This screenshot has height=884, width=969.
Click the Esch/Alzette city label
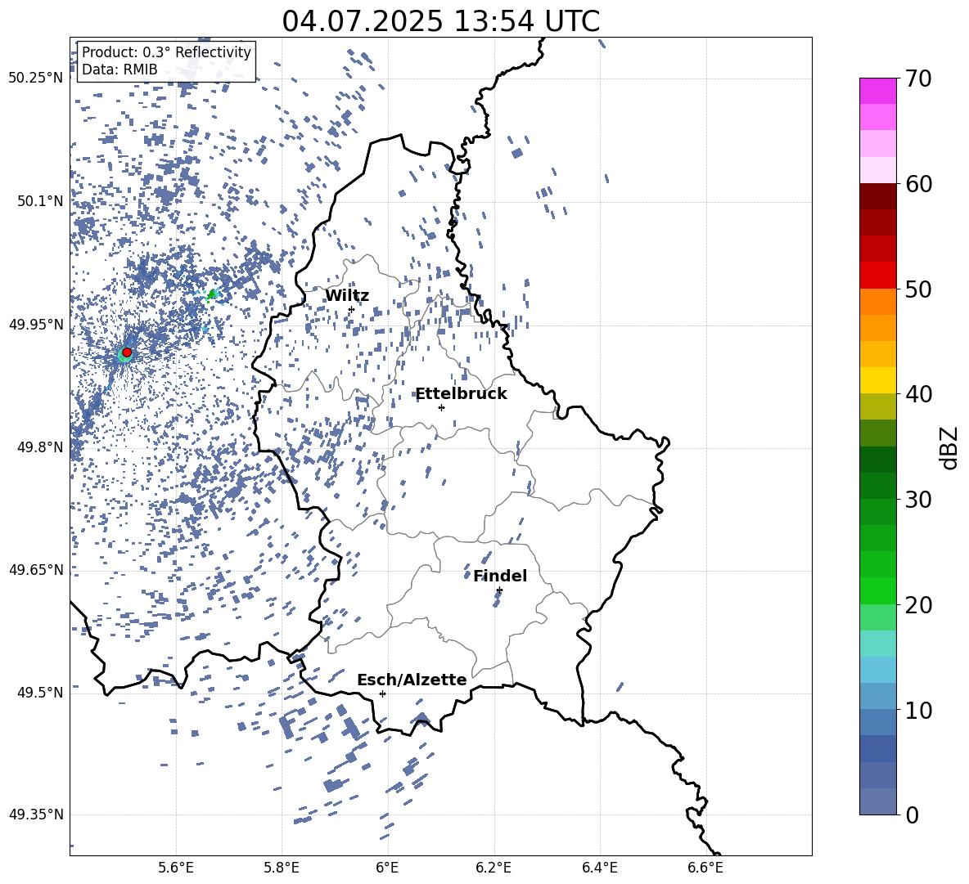412,680
